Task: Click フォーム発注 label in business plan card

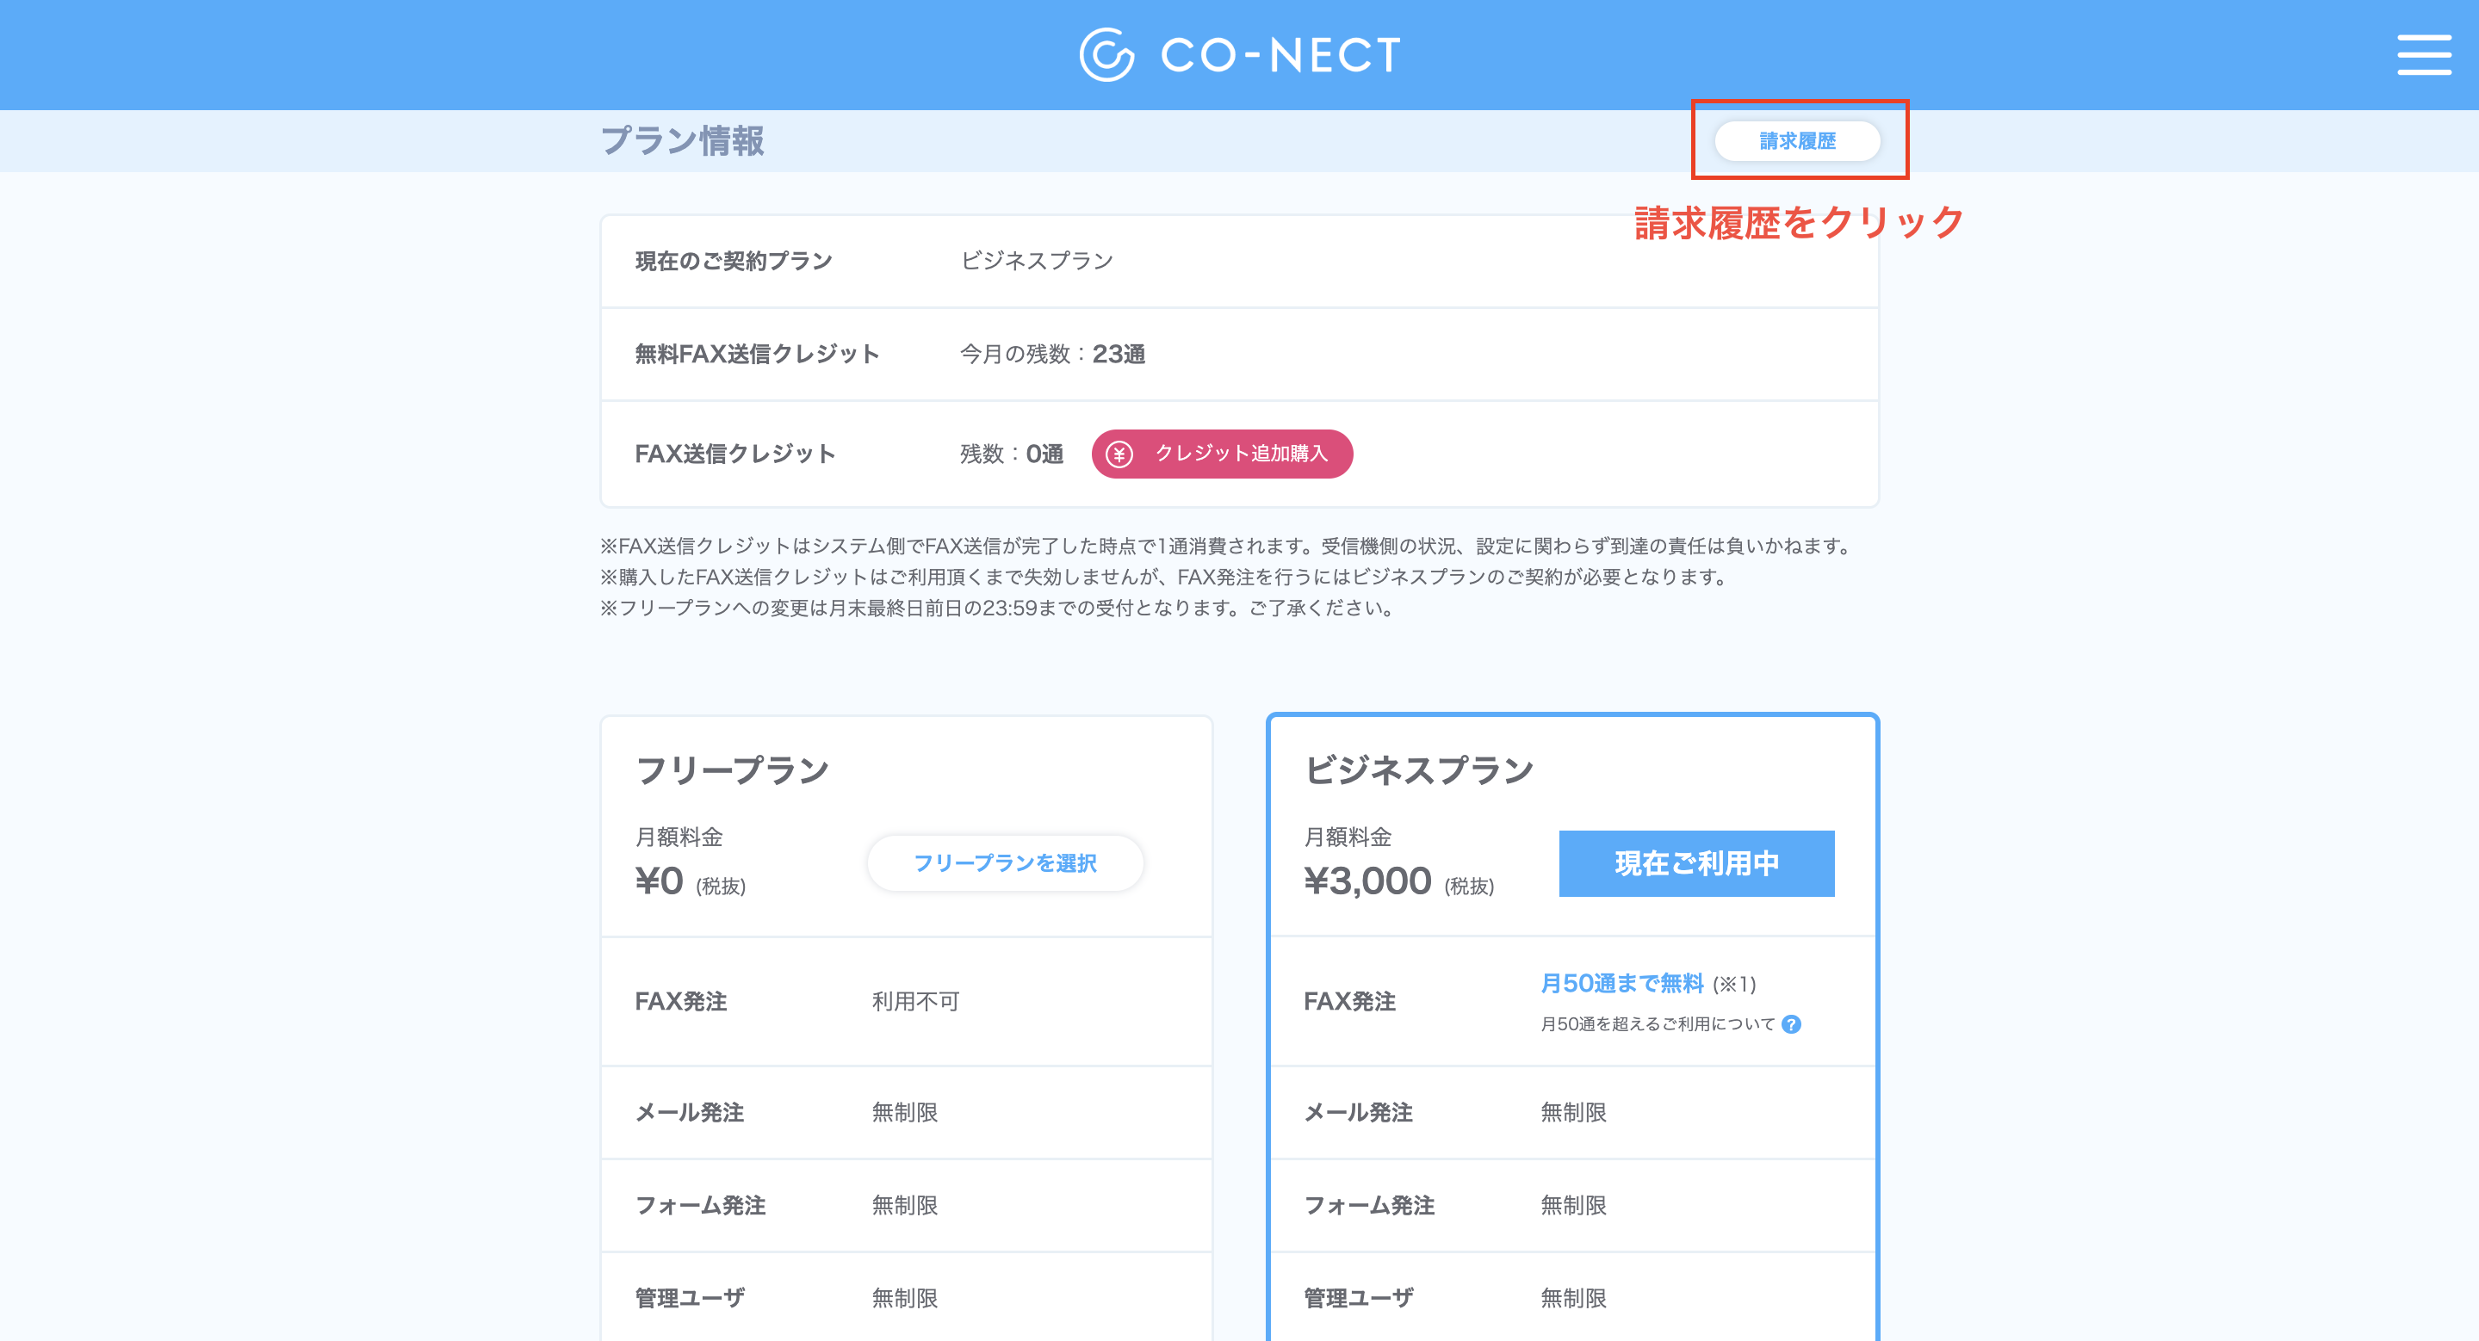Action: 1368,1205
